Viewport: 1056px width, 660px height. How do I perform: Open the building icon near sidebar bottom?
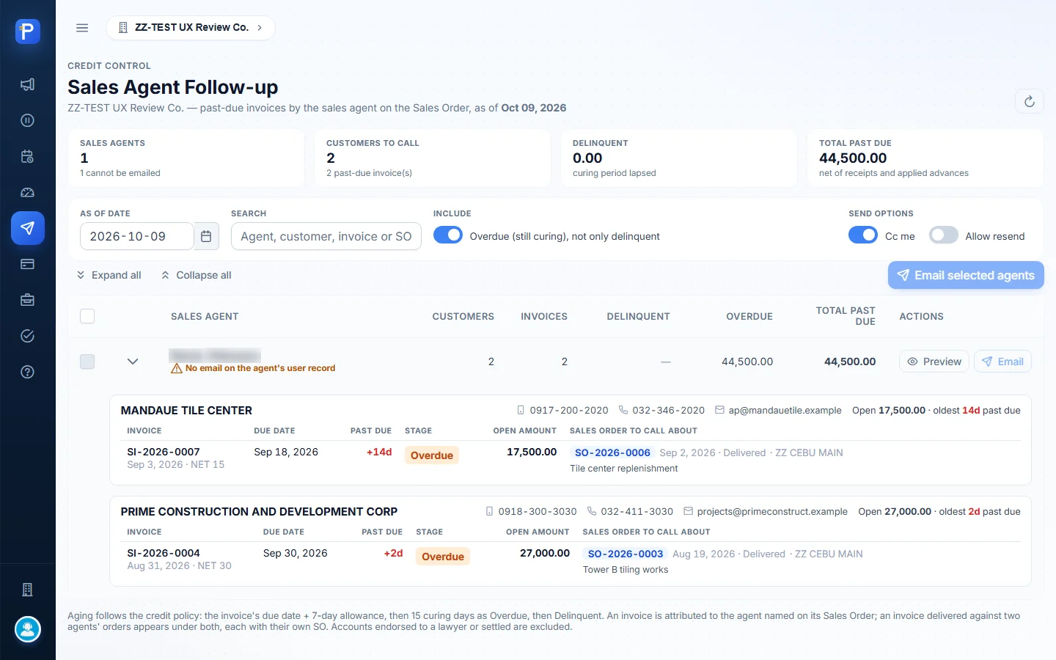(28, 590)
